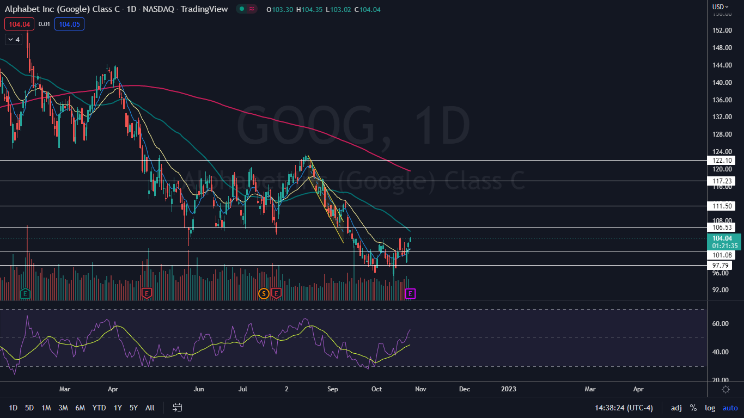The image size is (744, 418).
Task: Select the All date range
Action: (x=150, y=408)
